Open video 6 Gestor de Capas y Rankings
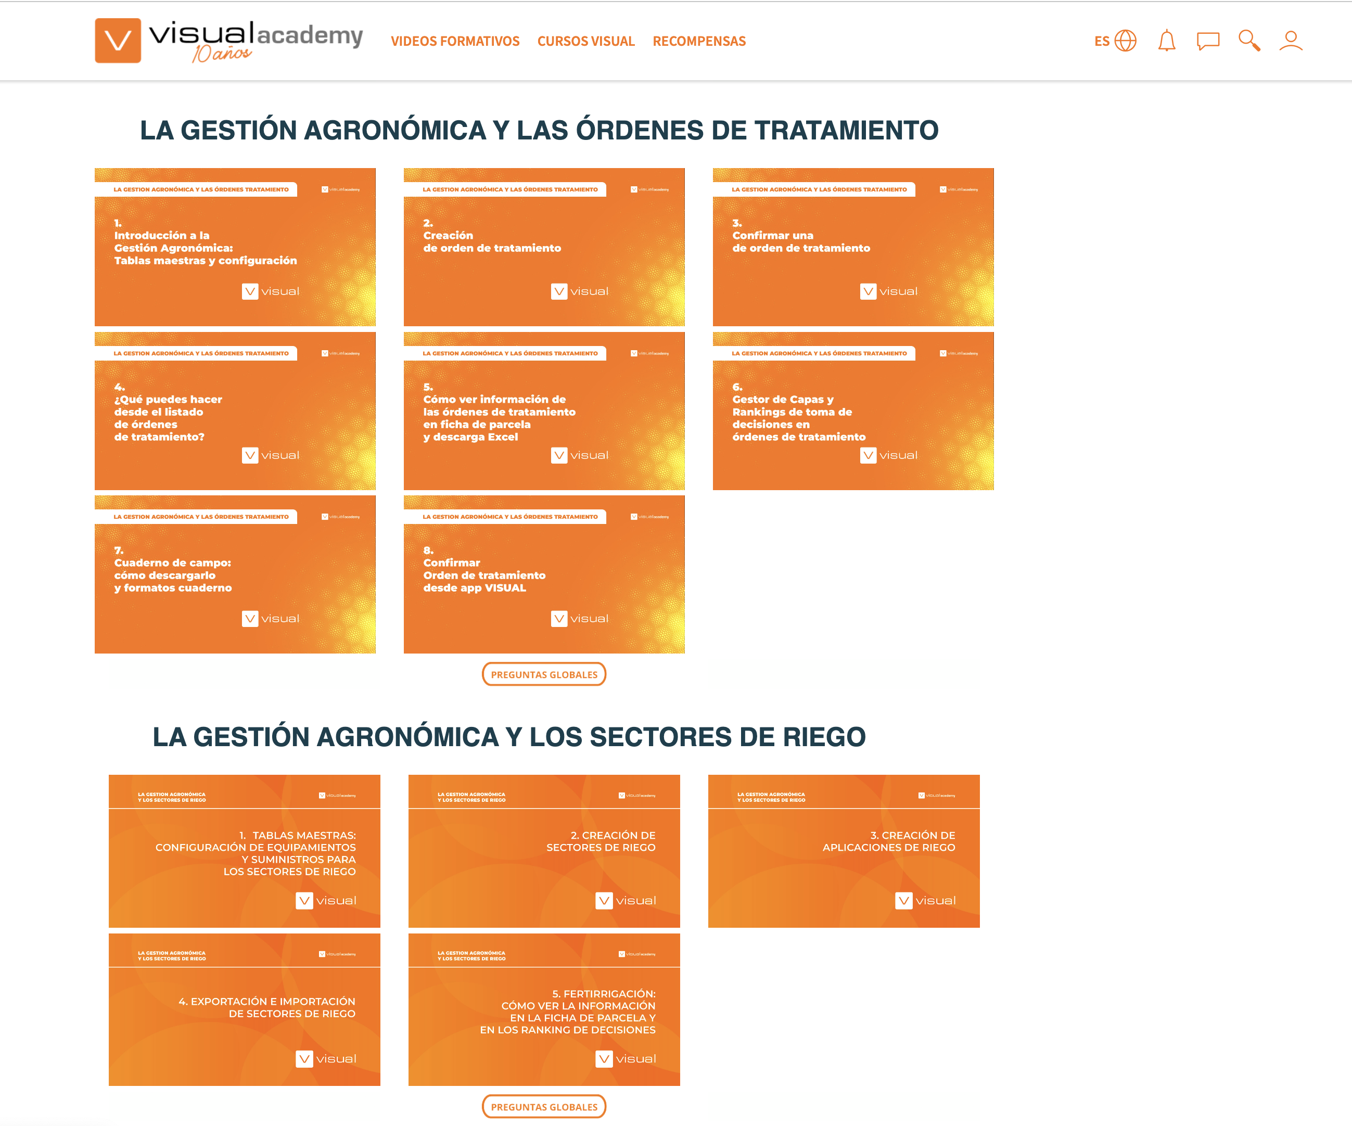1352x1126 pixels. pyautogui.click(x=853, y=411)
